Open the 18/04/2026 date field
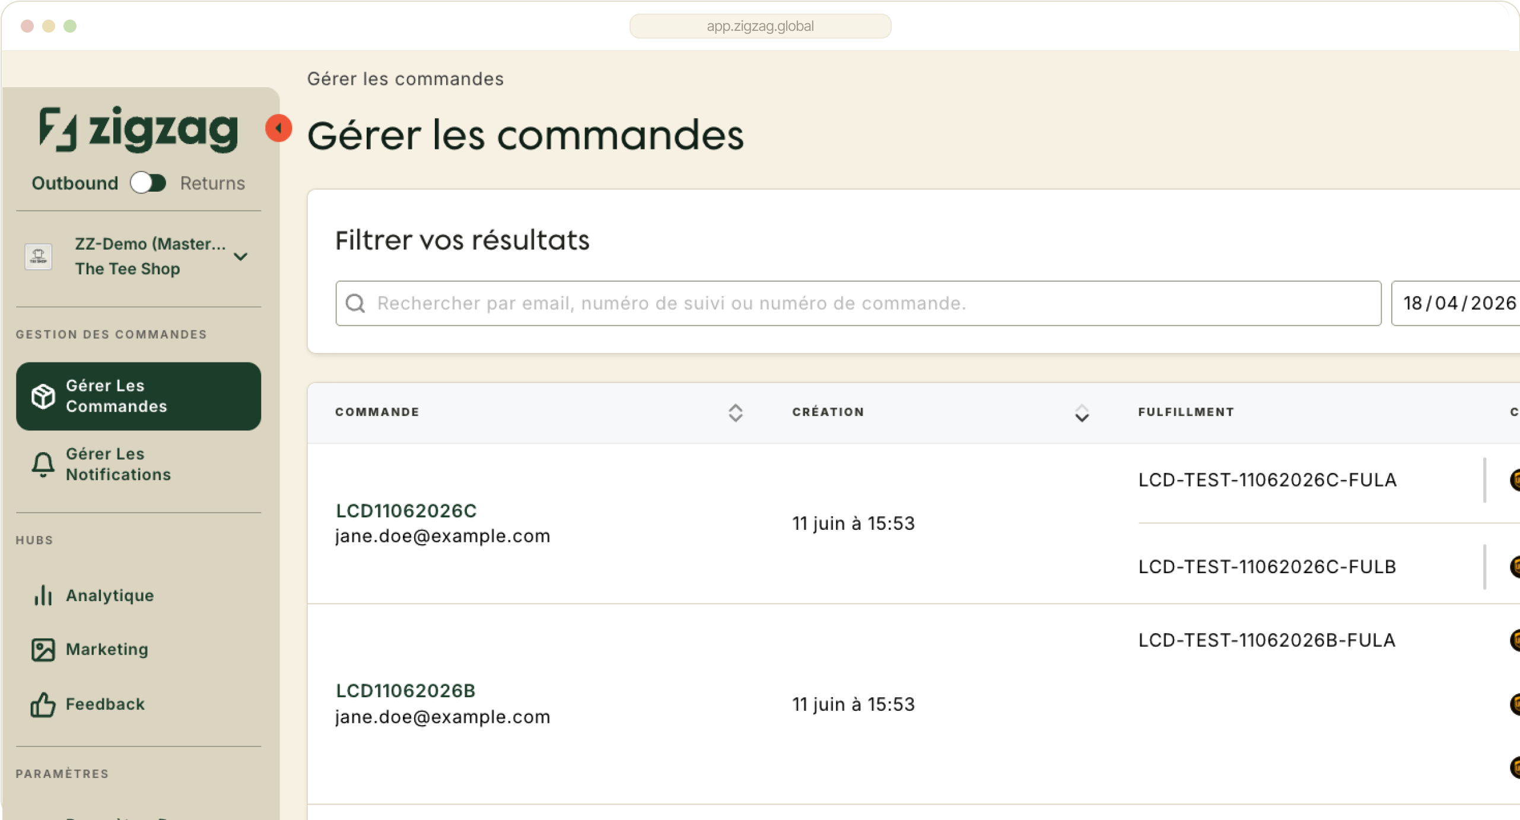Viewport: 1520px width, 820px height. [x=1456, y=303]
